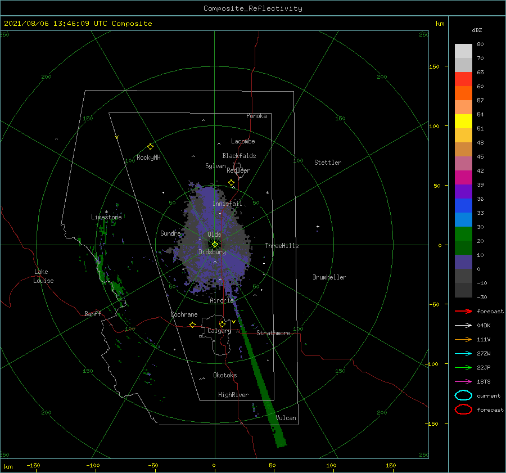Click the white plus marker south of Stettler

point(318,226)
